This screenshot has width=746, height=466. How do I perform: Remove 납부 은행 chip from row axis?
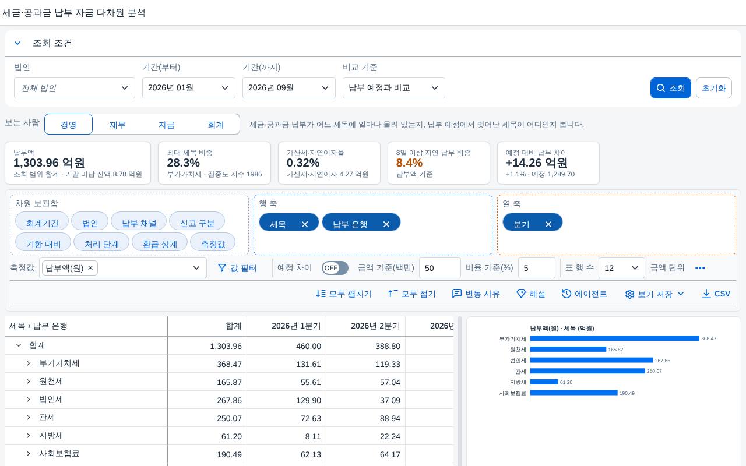point(386,224)
